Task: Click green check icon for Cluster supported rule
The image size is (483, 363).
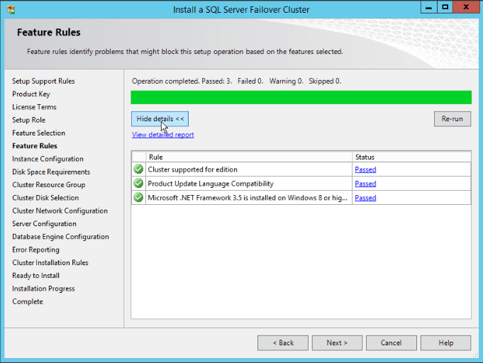Action: [138, 169]
